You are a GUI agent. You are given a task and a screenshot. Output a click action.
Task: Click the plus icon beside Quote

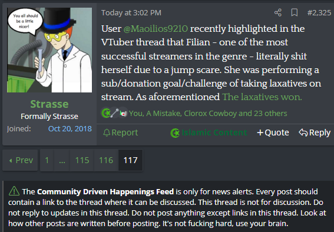coord(260,132)
